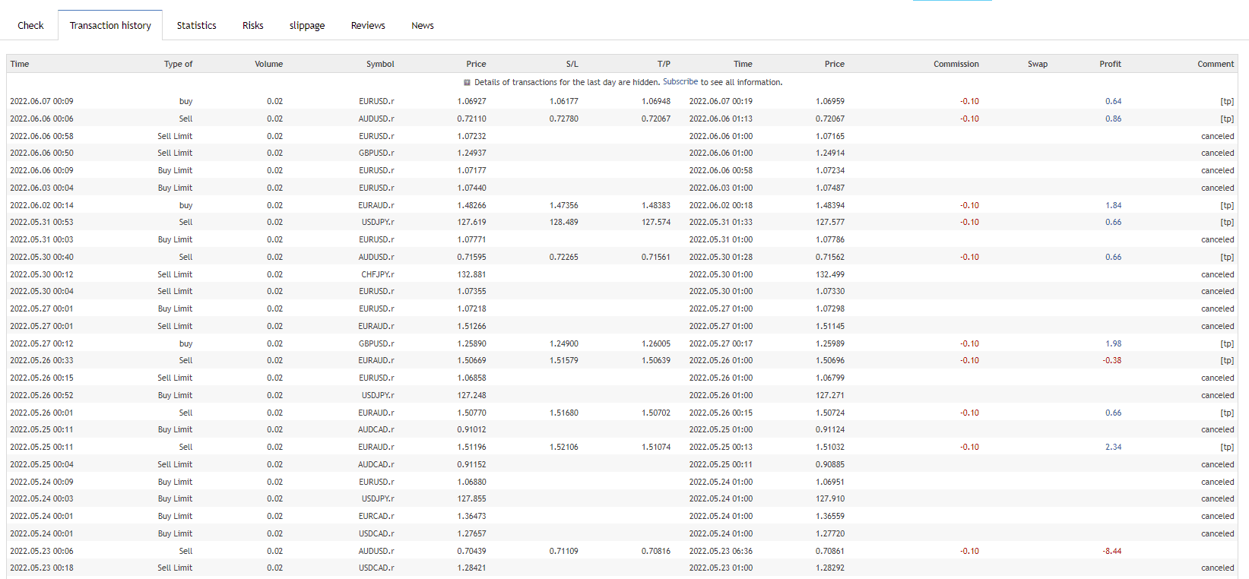Click the Subscribe link
This screenshot has height=579, width=1249.
[x=680, y=82]
